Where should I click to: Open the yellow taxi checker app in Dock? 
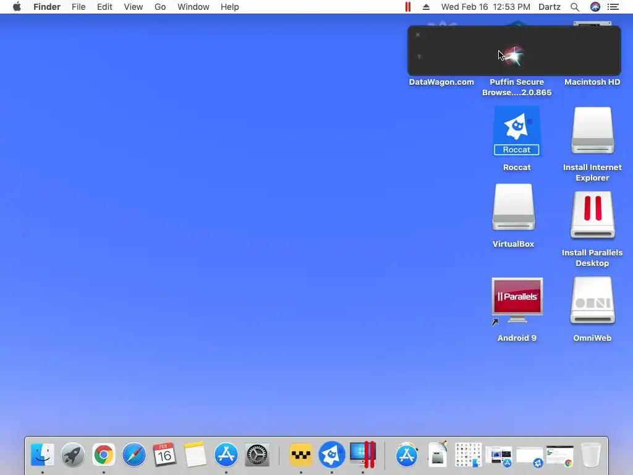(x=301, y=455)
